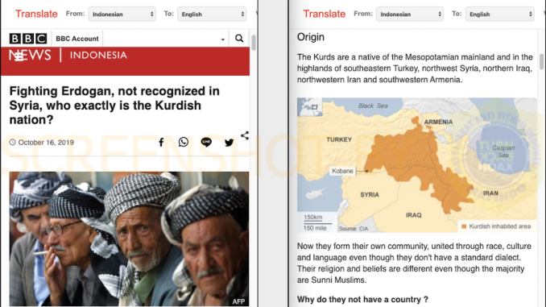Share article via WhatsApp icon

pos(184,142)
